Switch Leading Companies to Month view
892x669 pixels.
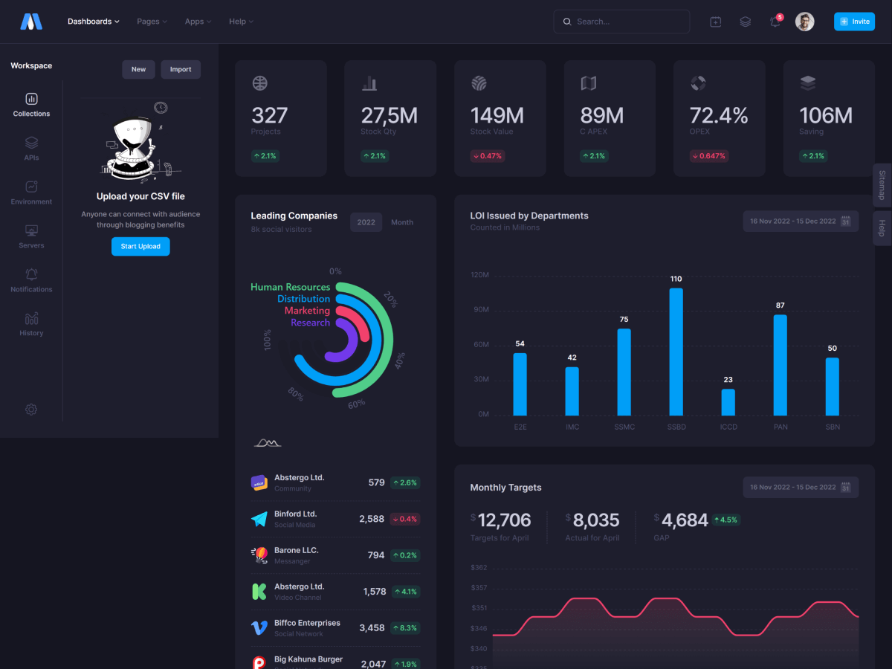pyautogui.click(x=402, y=222)
